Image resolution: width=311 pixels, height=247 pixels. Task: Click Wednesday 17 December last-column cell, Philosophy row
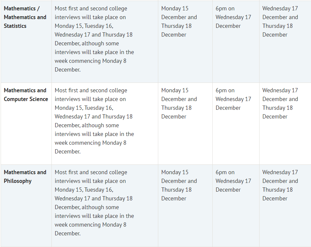[280, 185]
